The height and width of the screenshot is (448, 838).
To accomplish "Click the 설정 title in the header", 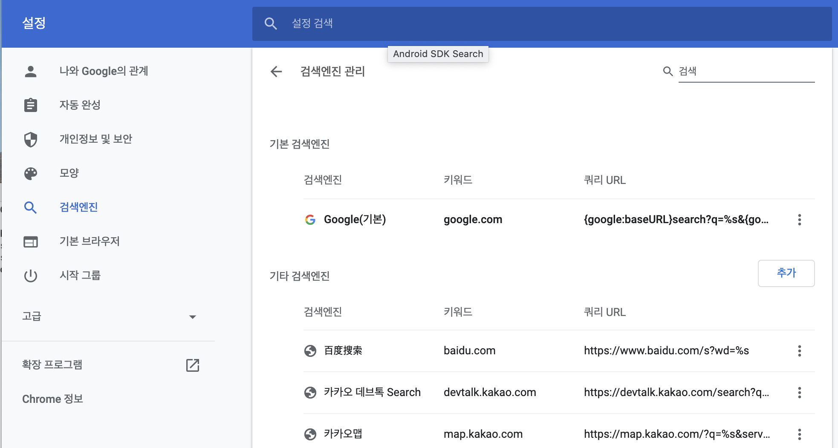I will pyautogui.click(x=34, y=23).
